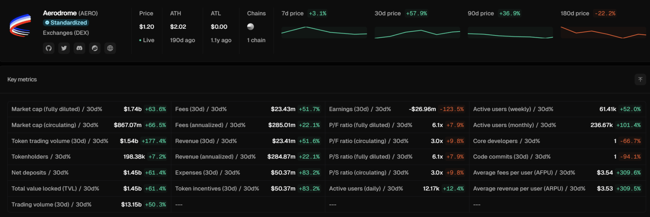Viewport: 650px width, 217px height.
Task: Select the Token incentives (30d) metric label
Action: 217,189
